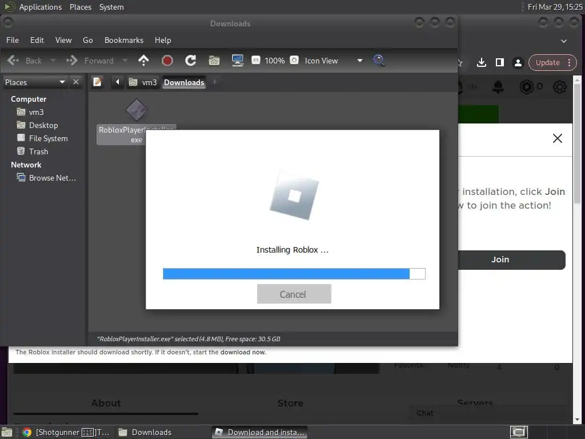Select the RobloxPlayerInstaller.exe file icon
Viewport: 585px width, 439px height.
point(137,110)
